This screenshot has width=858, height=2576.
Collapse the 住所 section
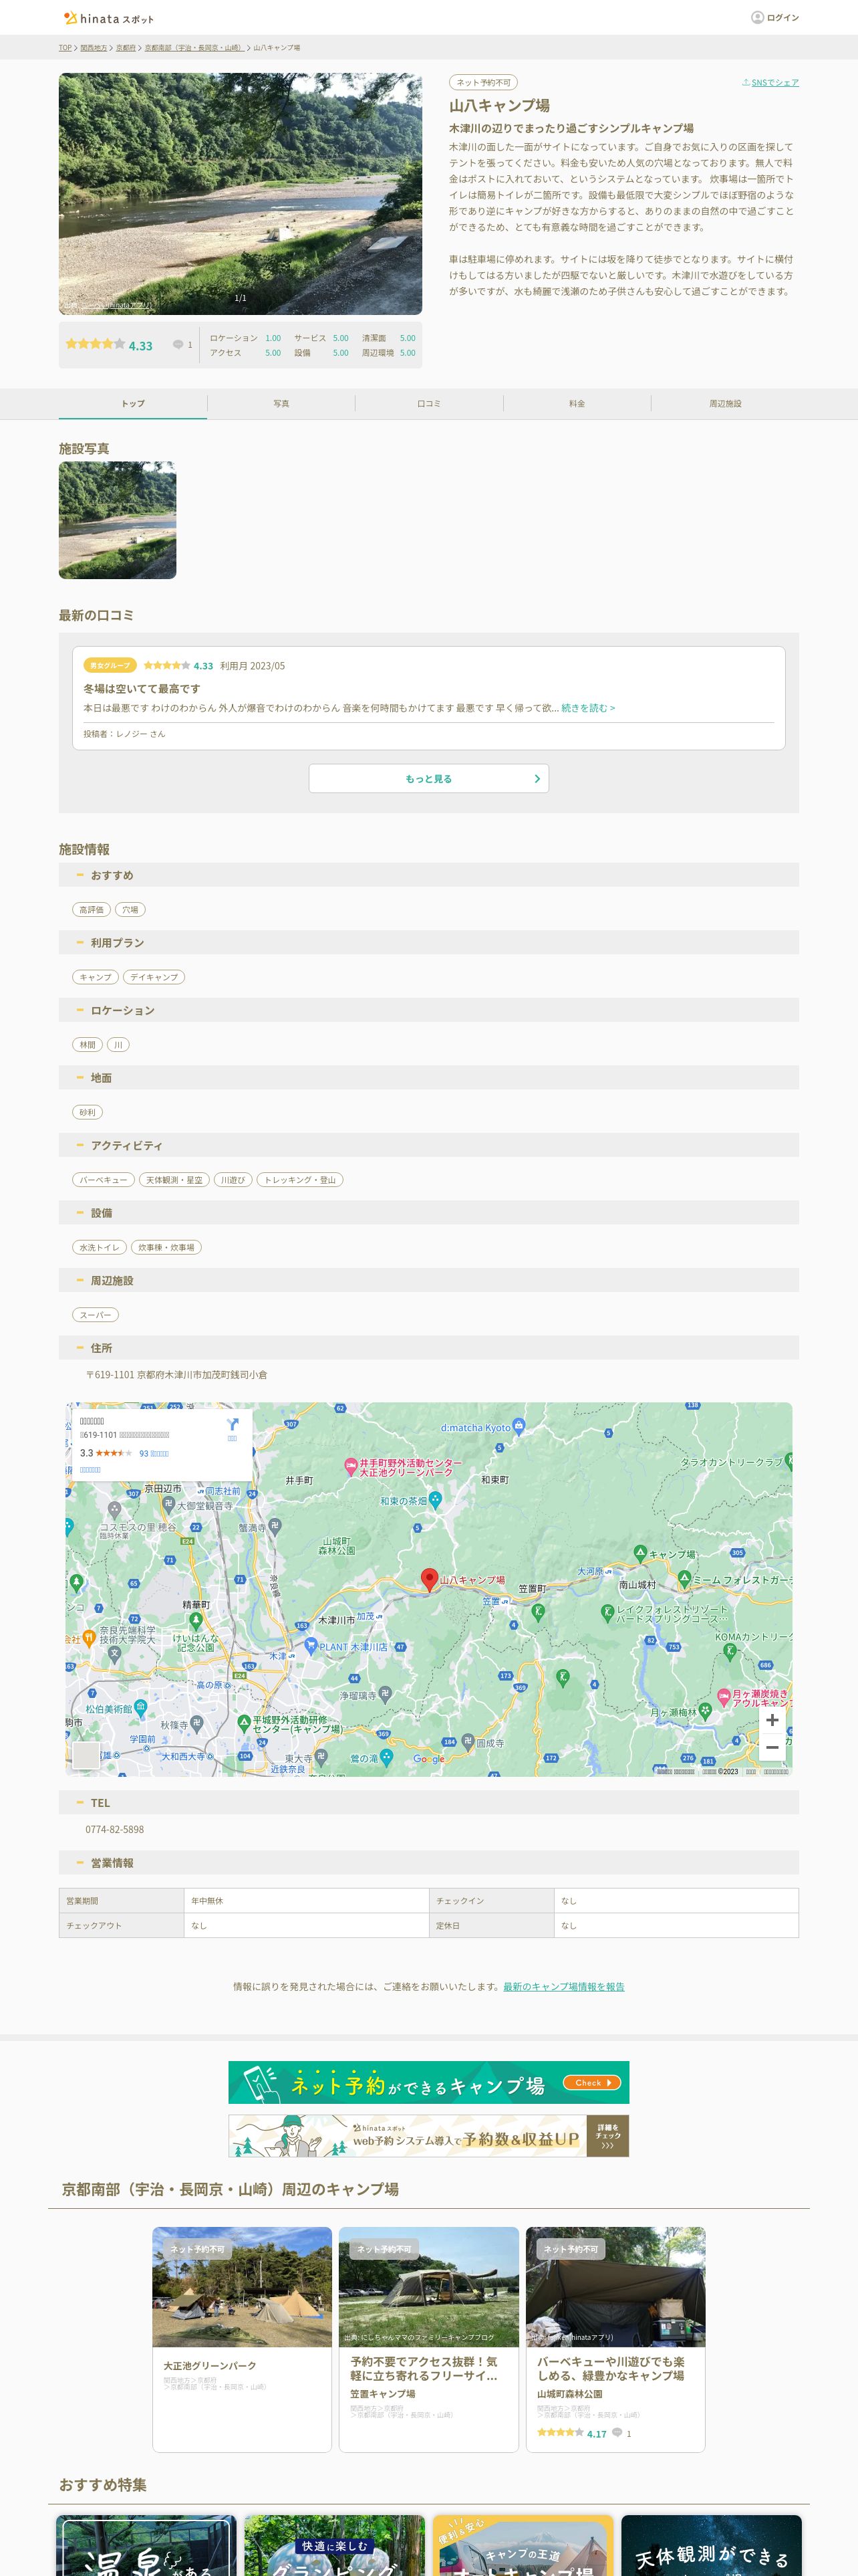coord(428,1348)
